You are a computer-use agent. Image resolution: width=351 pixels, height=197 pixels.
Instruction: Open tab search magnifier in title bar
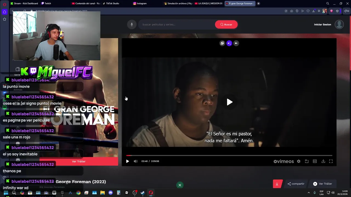328,4
